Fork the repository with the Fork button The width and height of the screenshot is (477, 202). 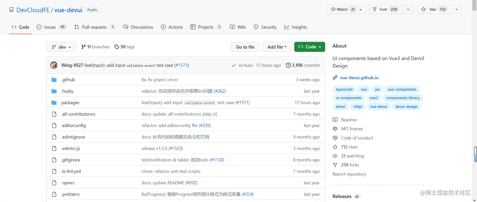pos(386,9)
